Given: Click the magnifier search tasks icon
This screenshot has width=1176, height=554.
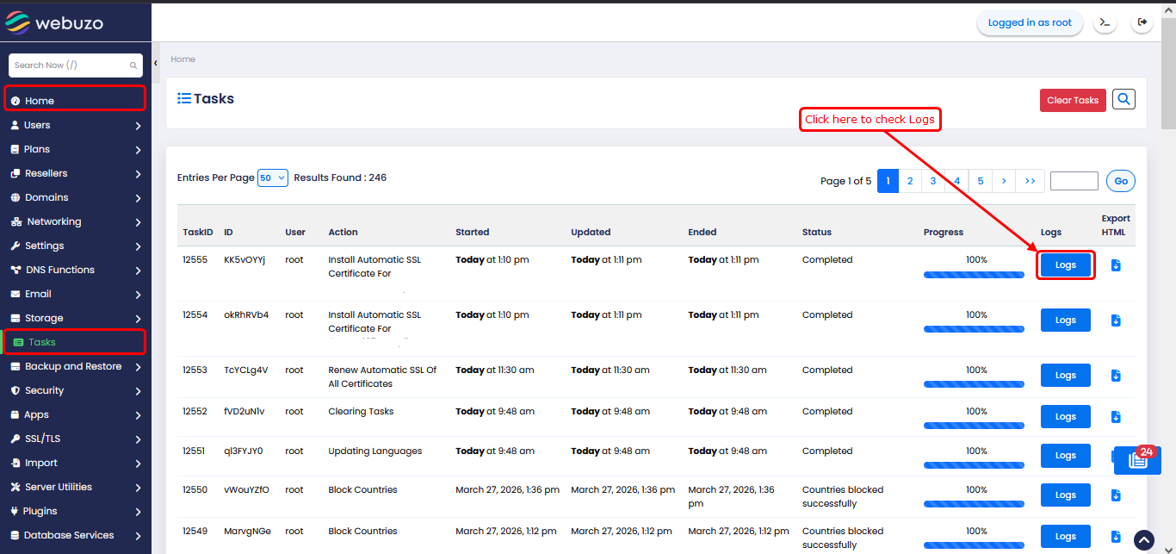Looking at the screenshot, I should click(1123, 100).
